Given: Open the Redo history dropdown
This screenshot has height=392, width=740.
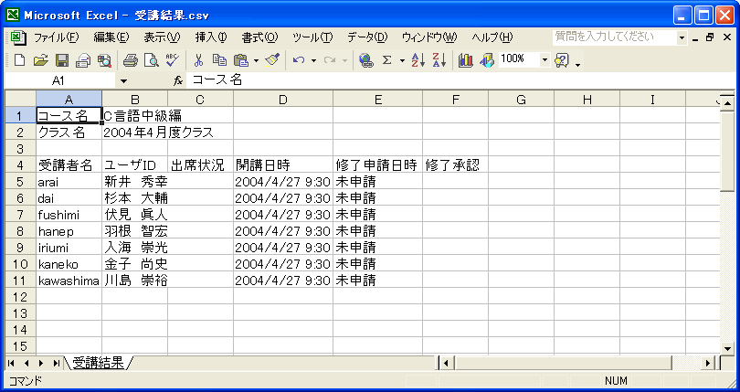Looking at the screenshot, I should [345, 60].
